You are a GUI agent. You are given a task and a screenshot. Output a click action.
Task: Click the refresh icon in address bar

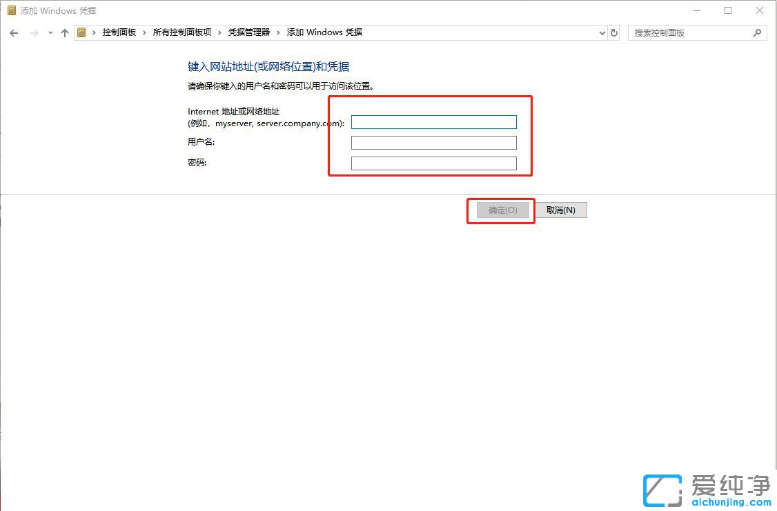613,32
